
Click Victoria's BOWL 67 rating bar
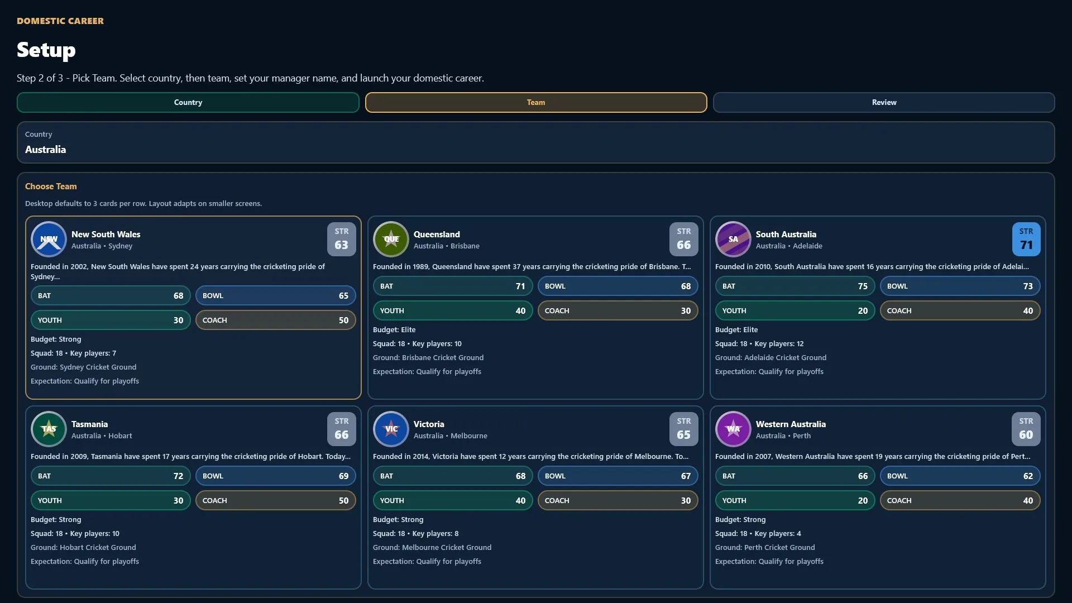[x=618, y=476]
